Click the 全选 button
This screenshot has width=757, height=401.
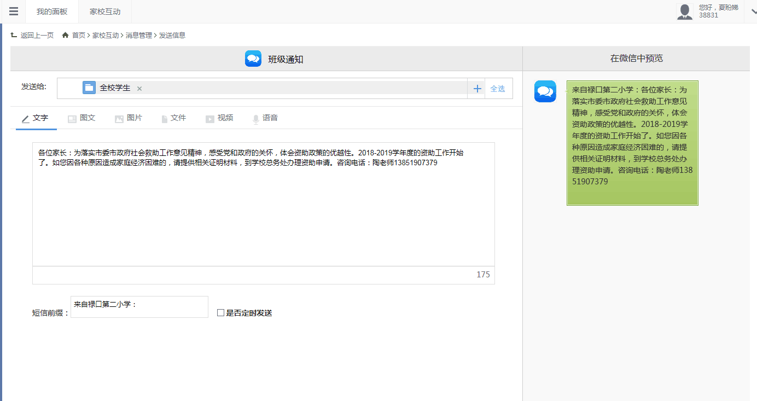coord(498,89)
